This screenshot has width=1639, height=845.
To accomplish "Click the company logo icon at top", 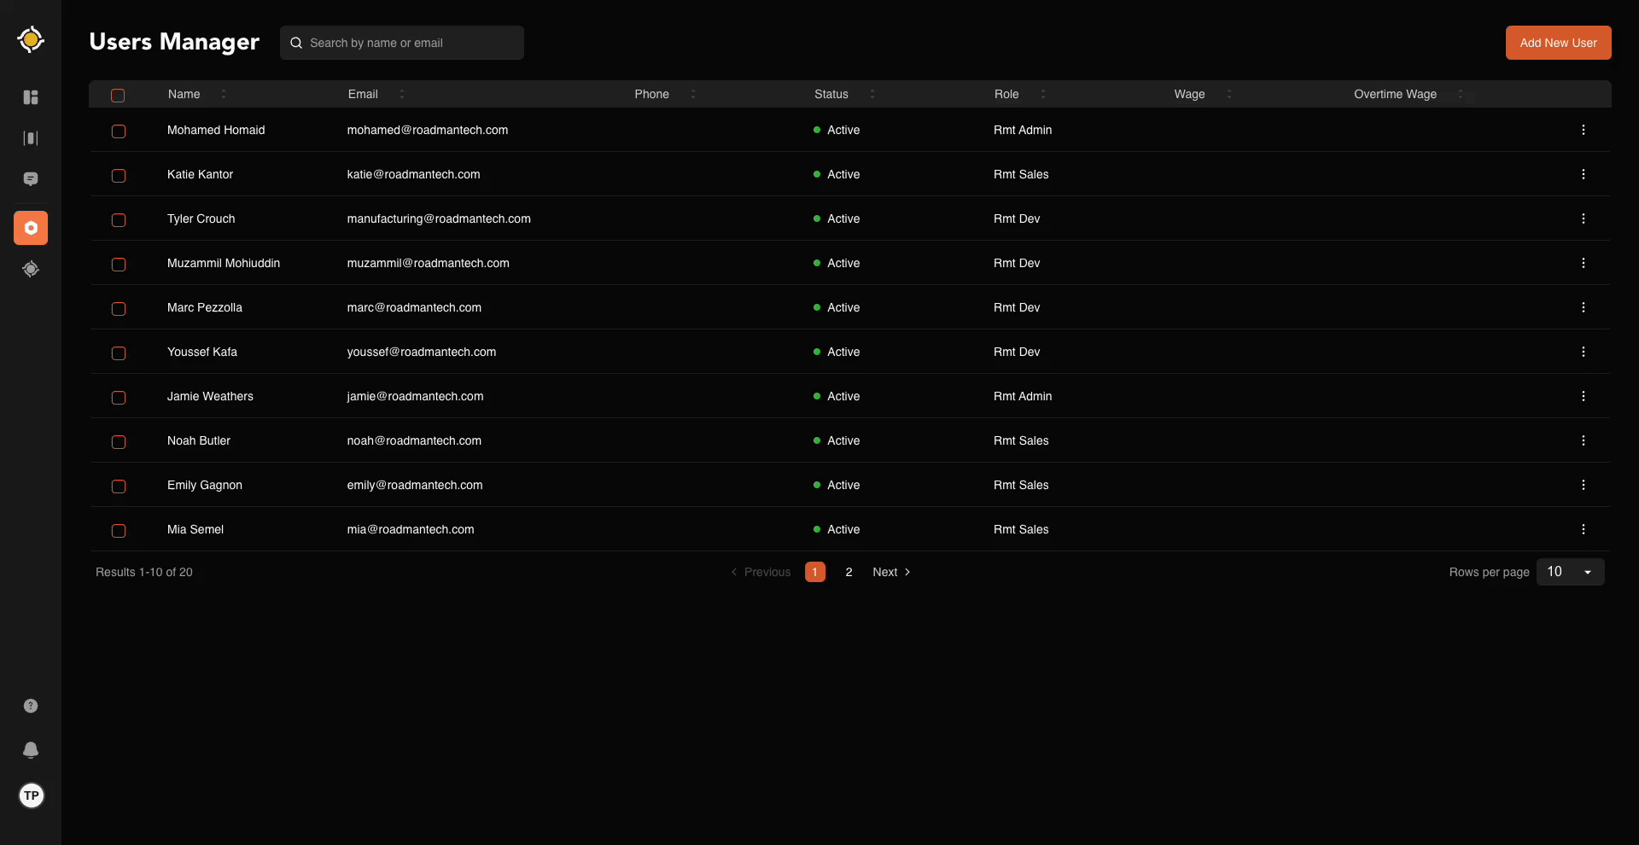I will point(31,39).
